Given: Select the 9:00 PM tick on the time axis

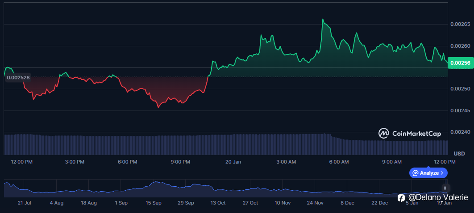Looking at the screenshot, I should tap(180, 162).
